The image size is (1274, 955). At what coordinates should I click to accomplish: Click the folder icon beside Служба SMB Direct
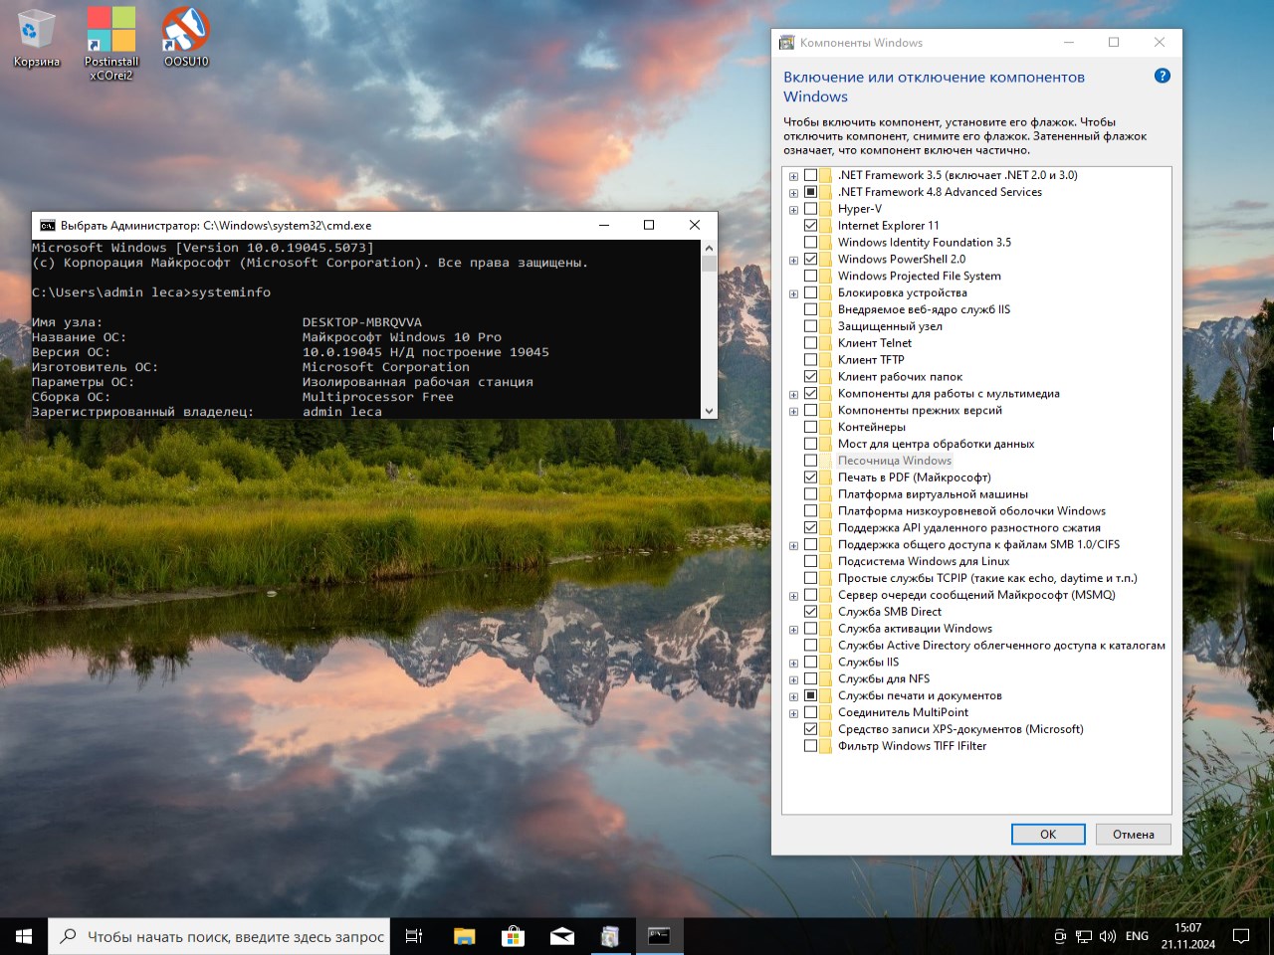[x=826, y=612]
